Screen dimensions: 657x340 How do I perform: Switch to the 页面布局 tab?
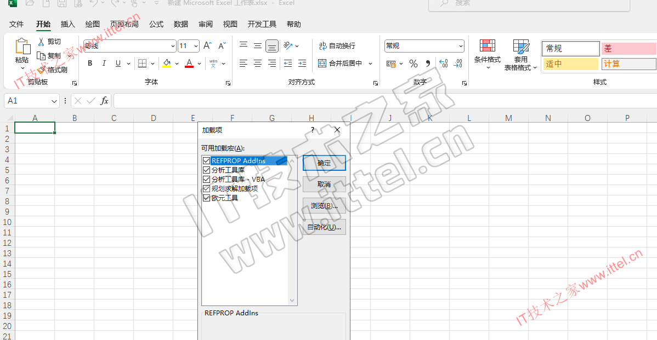click(x=124, y=24)
